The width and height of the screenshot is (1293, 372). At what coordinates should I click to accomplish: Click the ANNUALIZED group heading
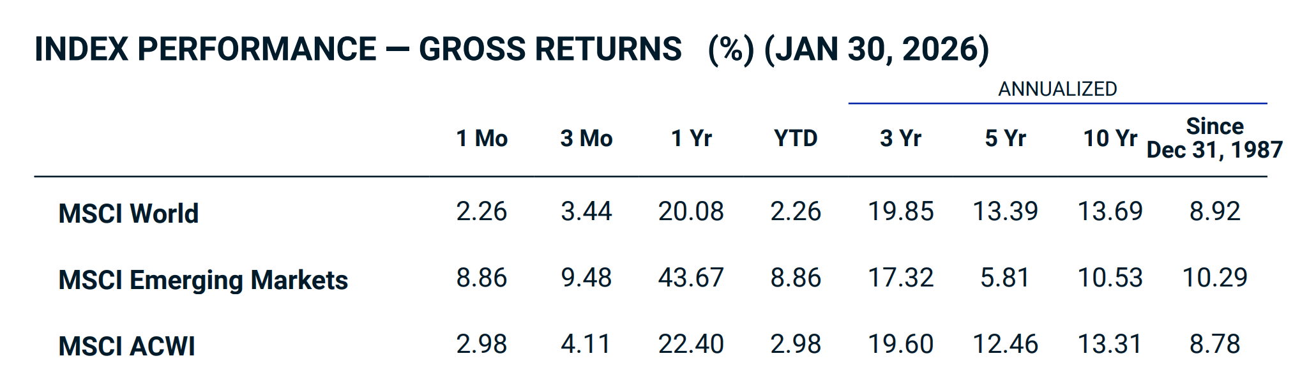(1057, 89)
